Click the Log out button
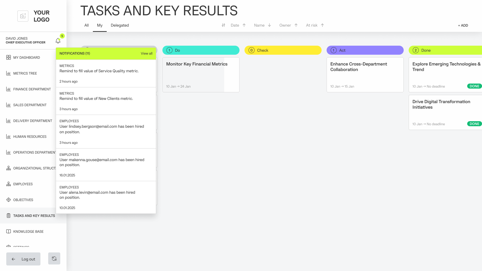 tap(23, 259)
